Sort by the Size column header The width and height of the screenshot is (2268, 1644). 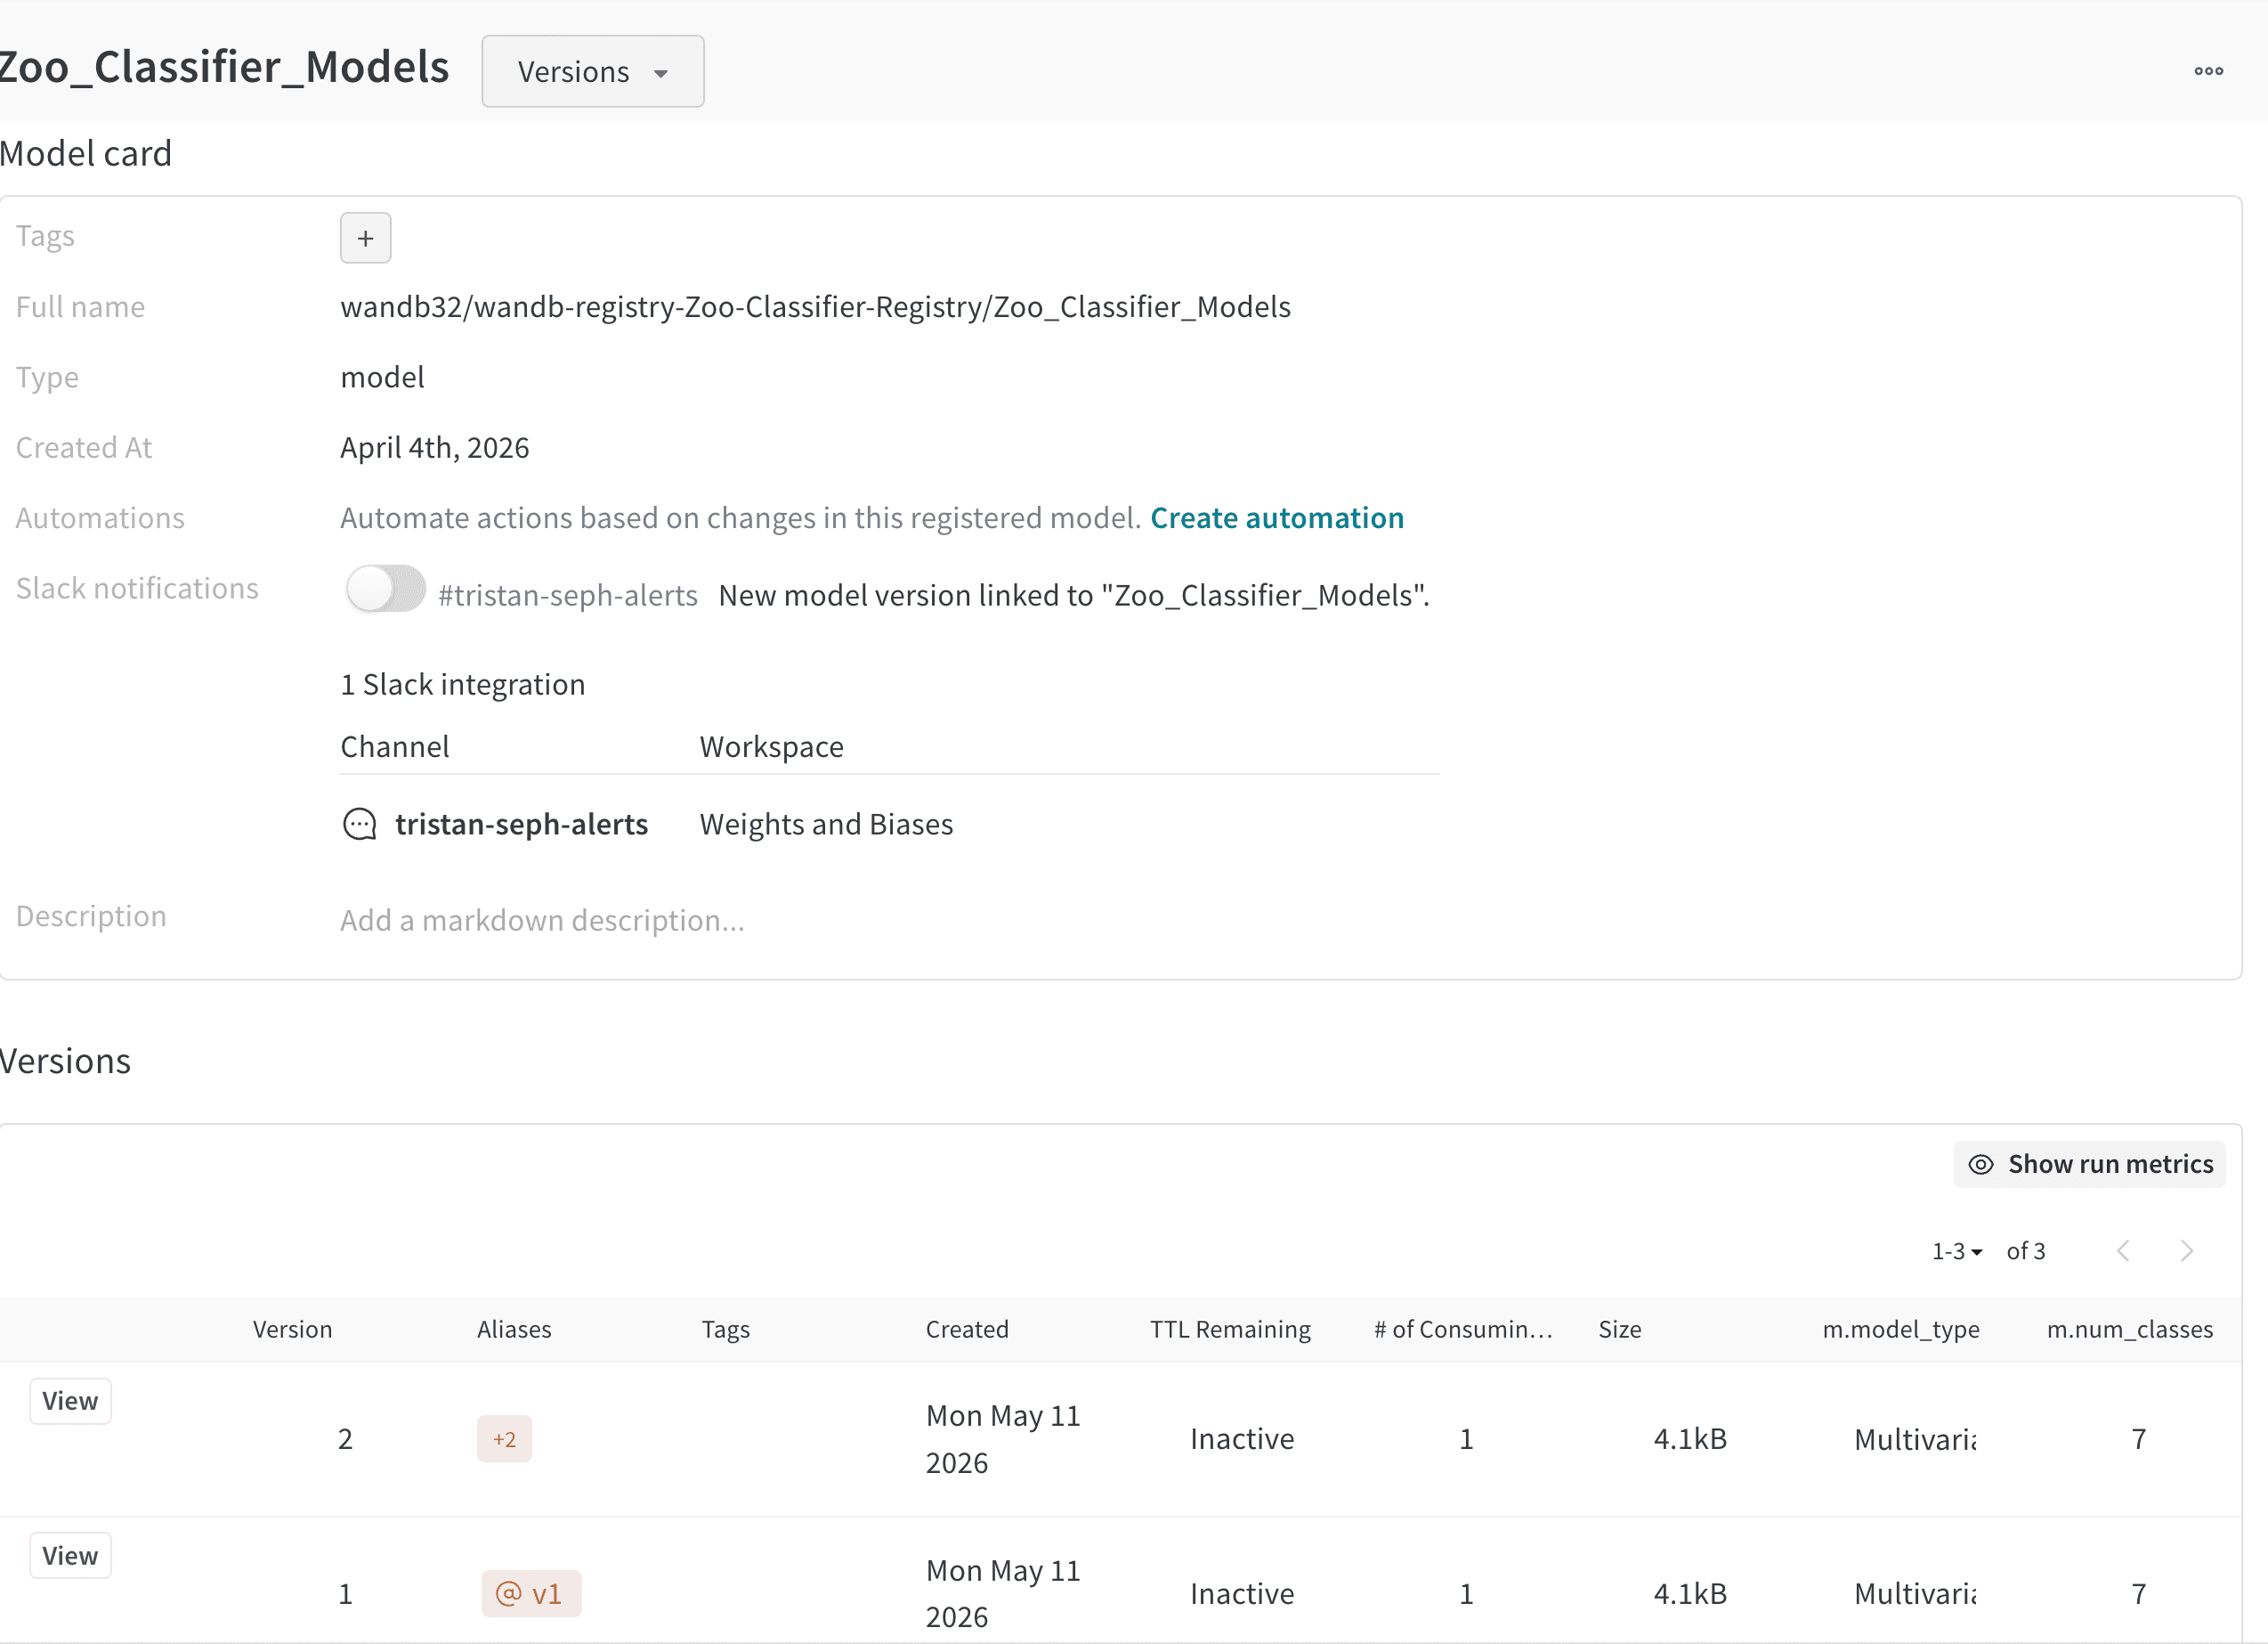[1620, 1329]
